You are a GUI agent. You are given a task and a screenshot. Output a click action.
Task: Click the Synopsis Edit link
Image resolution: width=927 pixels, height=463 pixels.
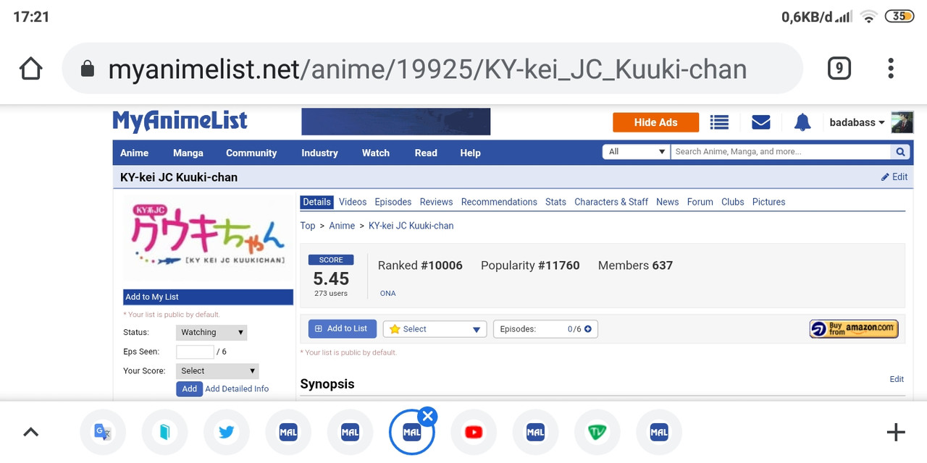[897, 379]
